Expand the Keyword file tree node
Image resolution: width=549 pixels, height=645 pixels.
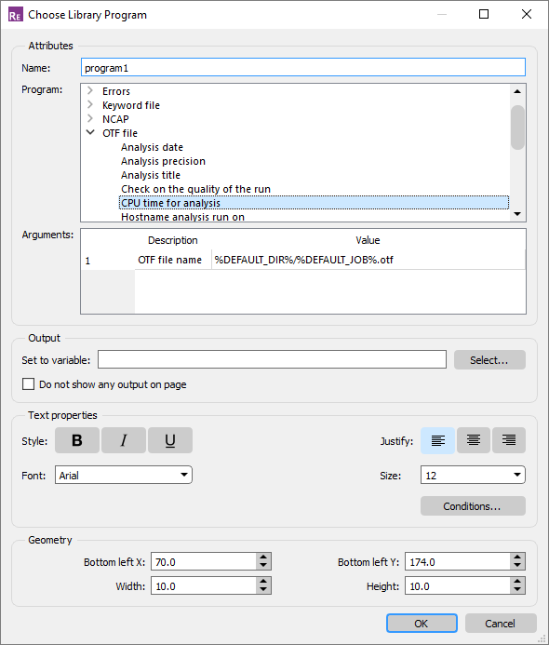[90, 105]
